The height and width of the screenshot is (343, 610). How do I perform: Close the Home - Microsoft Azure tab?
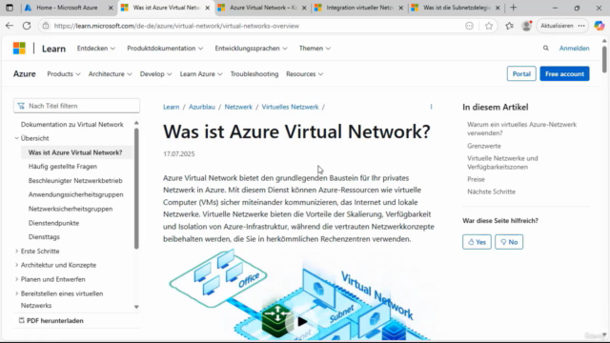tap(111, 8)
